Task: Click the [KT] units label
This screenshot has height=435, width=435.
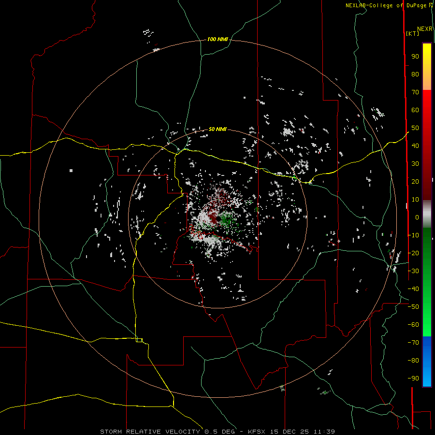Action: [412, 33]
